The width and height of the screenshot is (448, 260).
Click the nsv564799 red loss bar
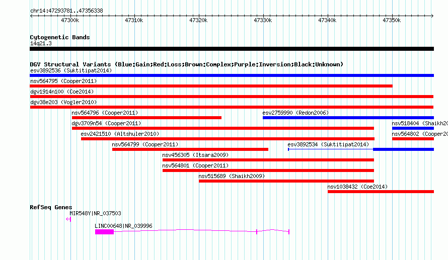[x=190, y=149]
